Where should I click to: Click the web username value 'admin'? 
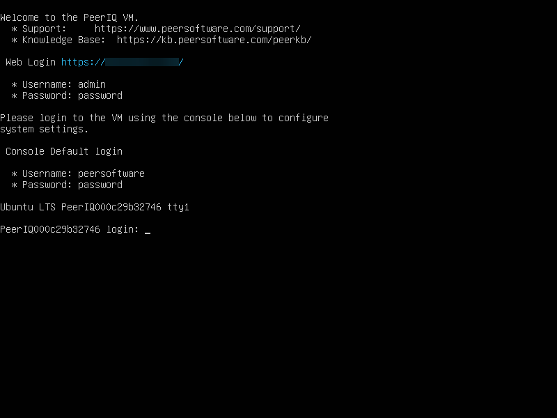pos(92,84)
